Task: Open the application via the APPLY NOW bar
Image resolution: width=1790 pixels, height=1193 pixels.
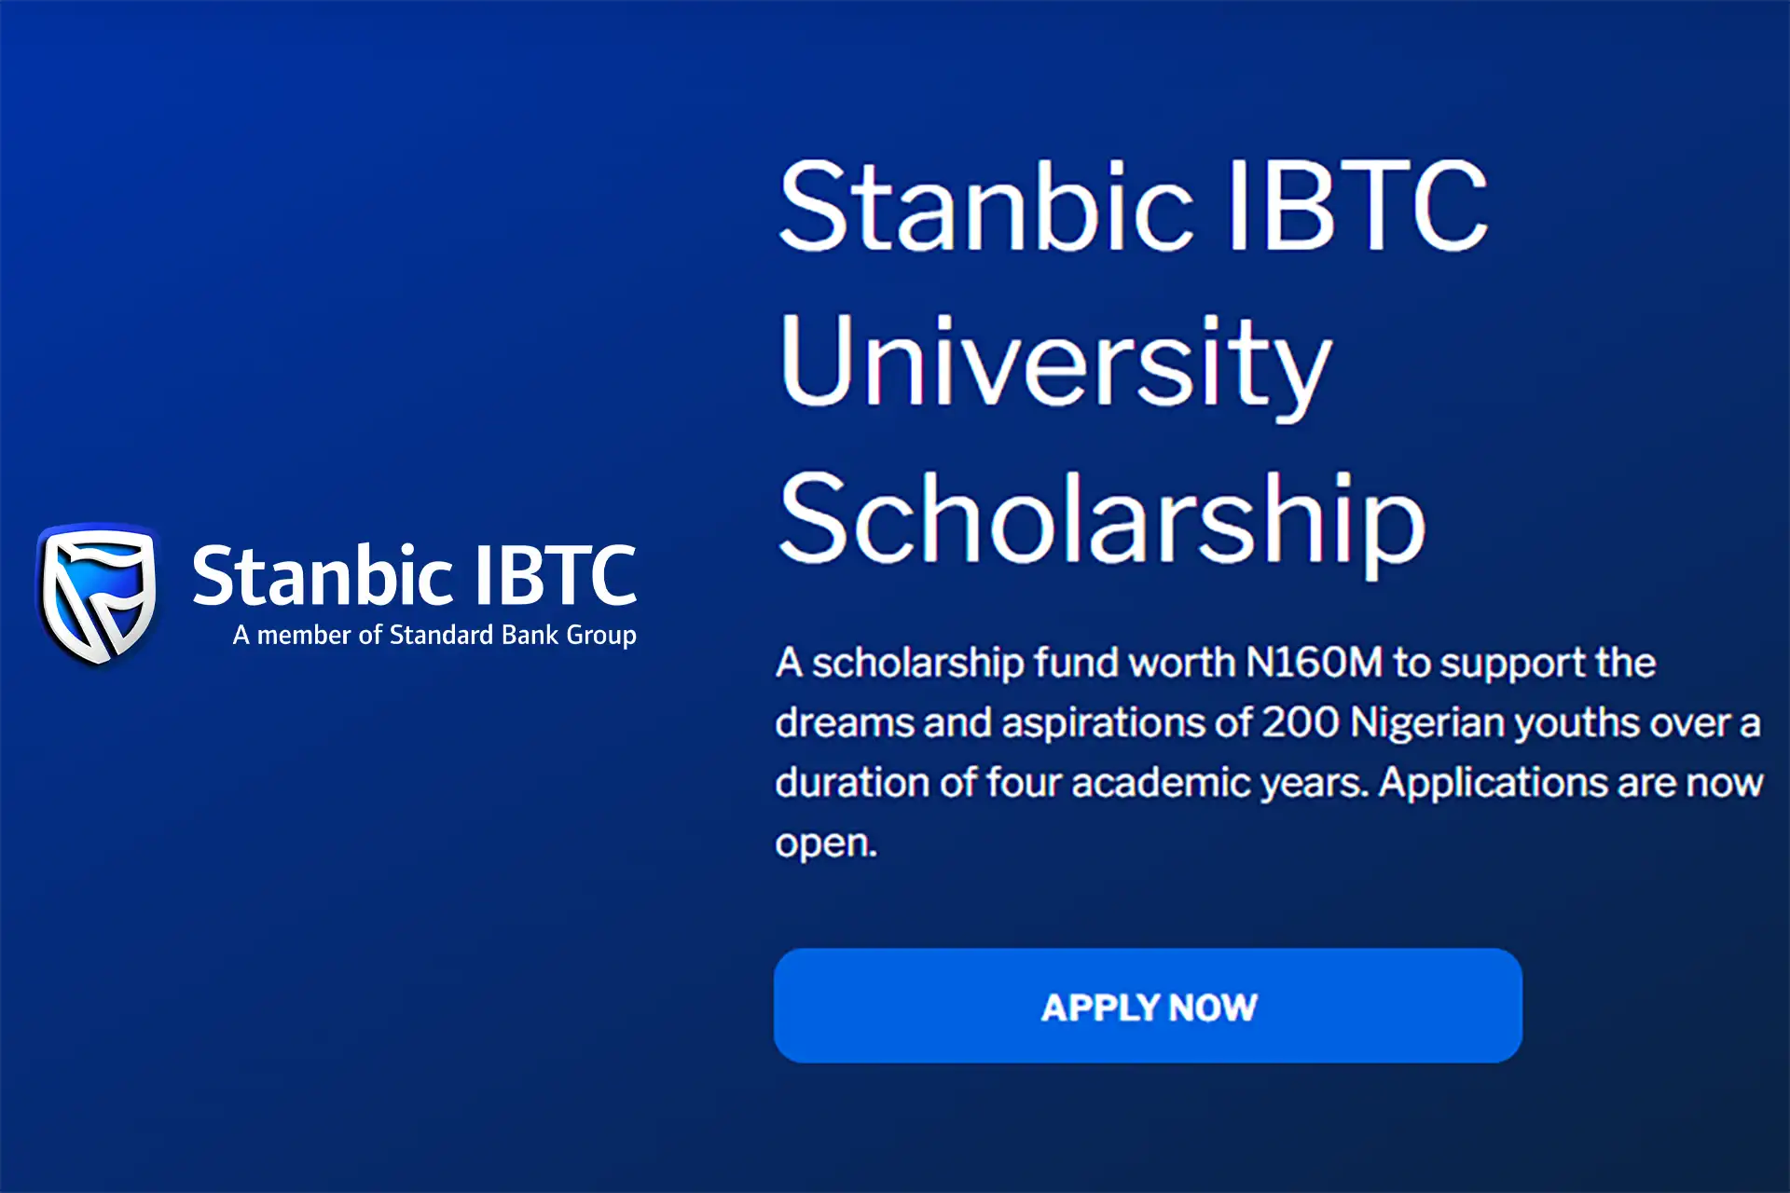Action: click(x=1150, y=1006)
